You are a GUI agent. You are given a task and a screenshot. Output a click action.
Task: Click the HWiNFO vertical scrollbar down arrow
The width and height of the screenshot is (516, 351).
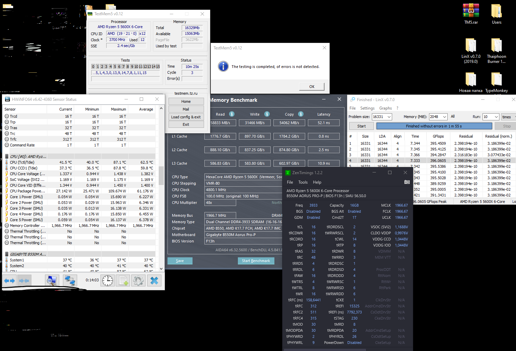[161, 268]
